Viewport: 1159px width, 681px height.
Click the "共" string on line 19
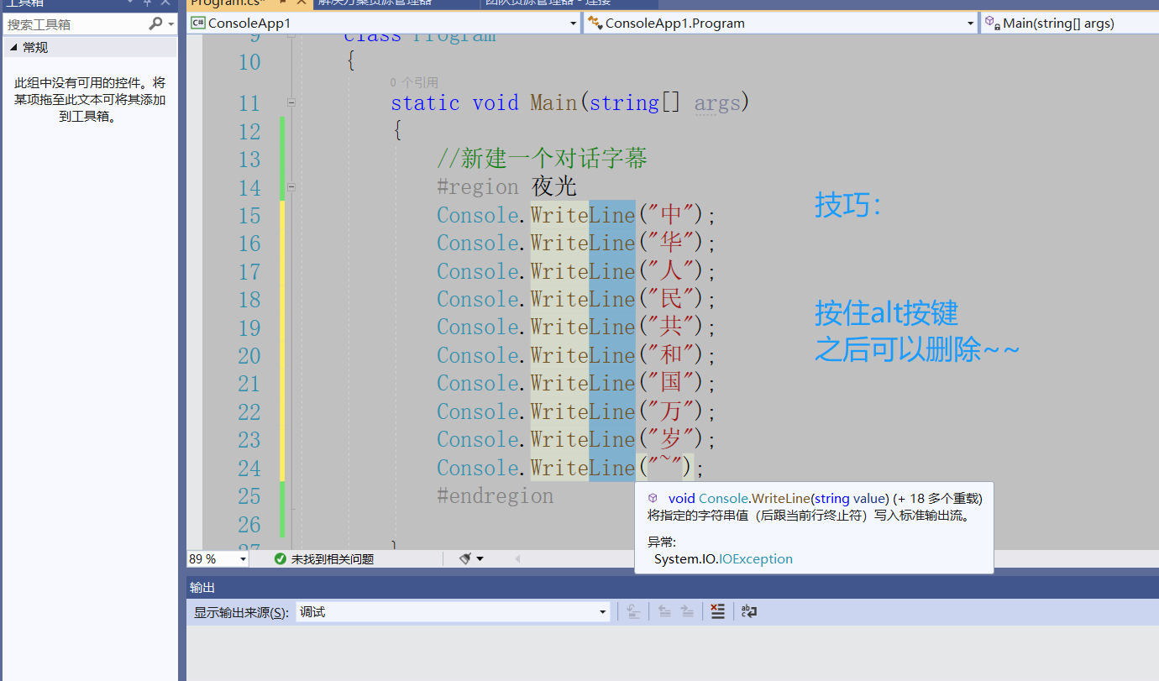670,327
